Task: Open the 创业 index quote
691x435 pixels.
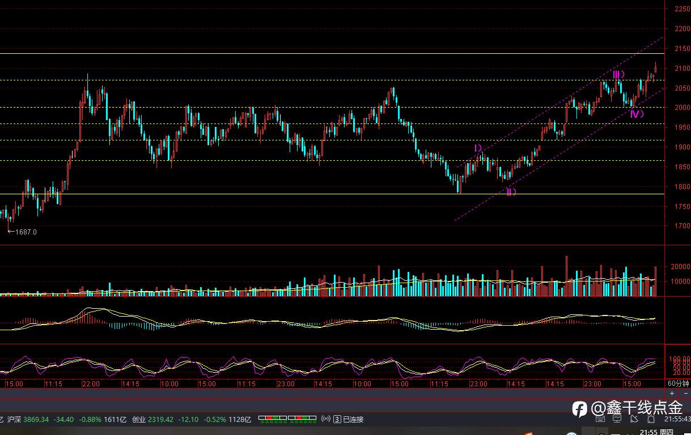Action: coord(139,420)
